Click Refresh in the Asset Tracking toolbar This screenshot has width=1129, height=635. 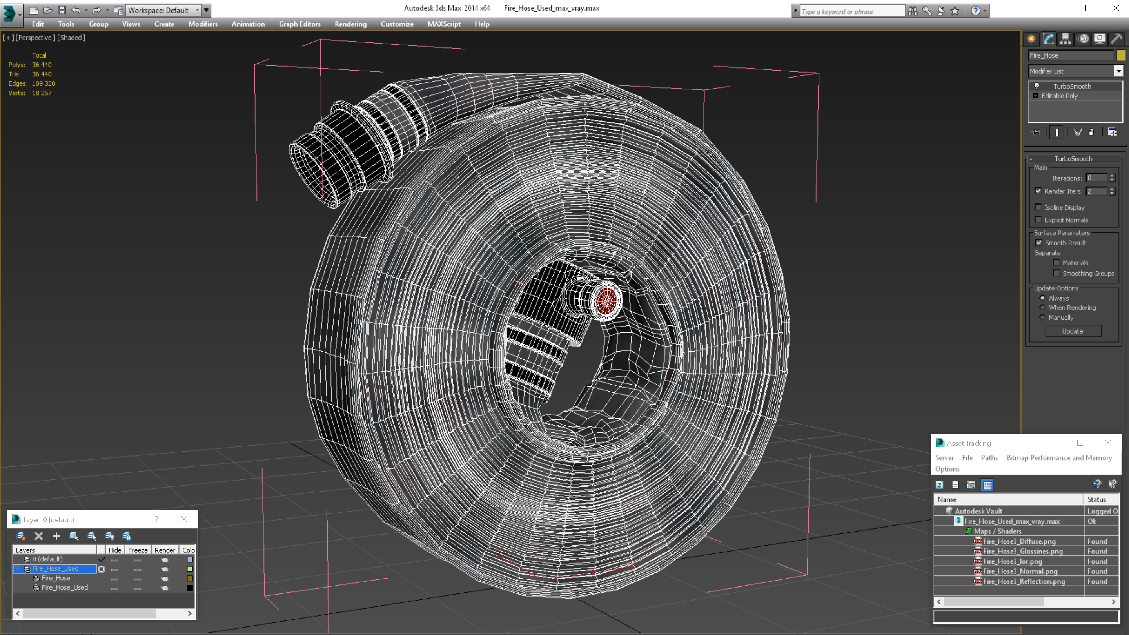(939, 485)
